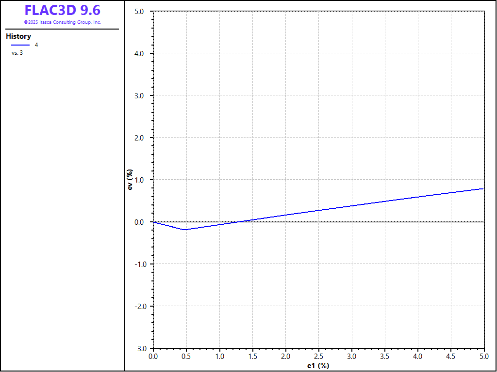Select the History legend heading
Image resolution: width=497 pixels, height=372 pixels.
[x=18, y=36]
